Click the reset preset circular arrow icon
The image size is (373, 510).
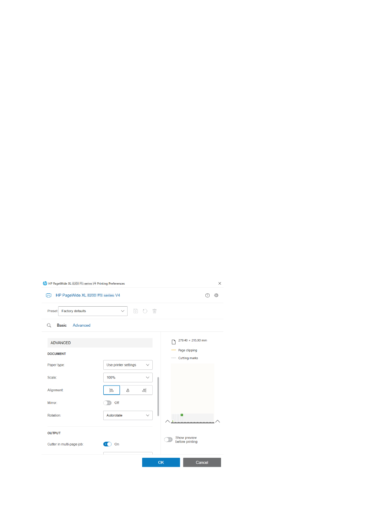145,311
